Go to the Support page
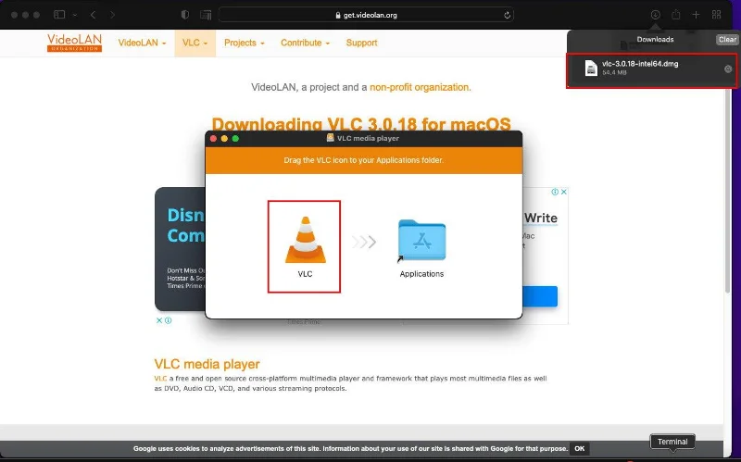Screen dimensions: 741x462 361,43
